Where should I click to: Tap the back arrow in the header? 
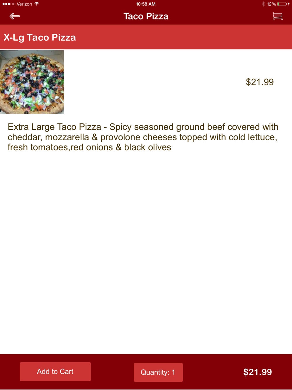15,16
